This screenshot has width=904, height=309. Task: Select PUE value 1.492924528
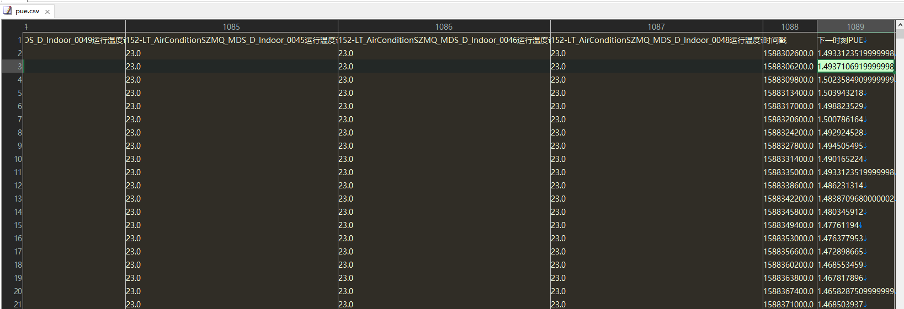[855, 133]
